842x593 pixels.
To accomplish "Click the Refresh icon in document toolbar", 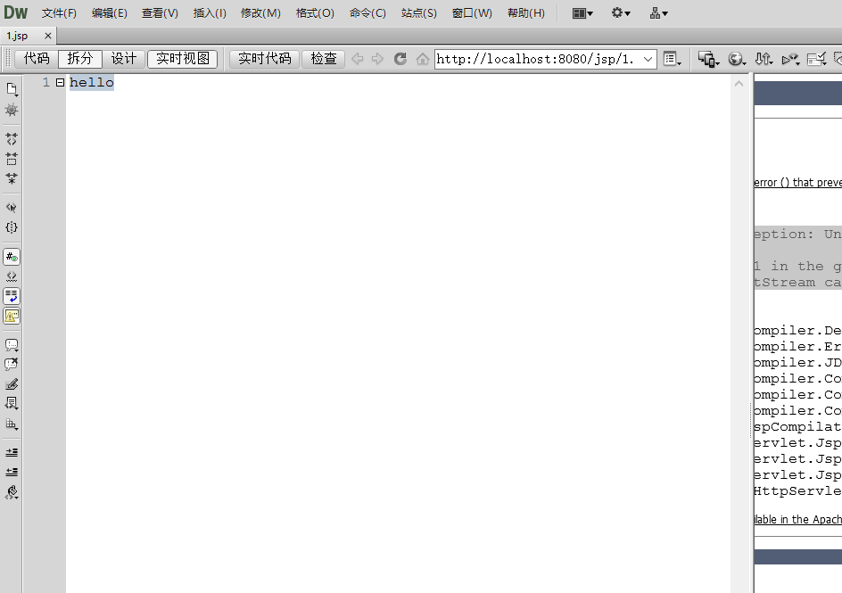I will 400,59.
